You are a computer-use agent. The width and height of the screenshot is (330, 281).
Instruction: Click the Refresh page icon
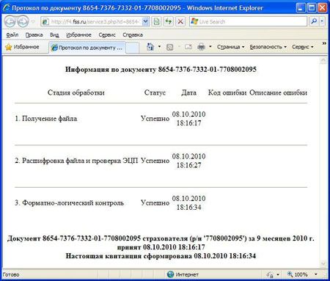[x=168, y=21]
